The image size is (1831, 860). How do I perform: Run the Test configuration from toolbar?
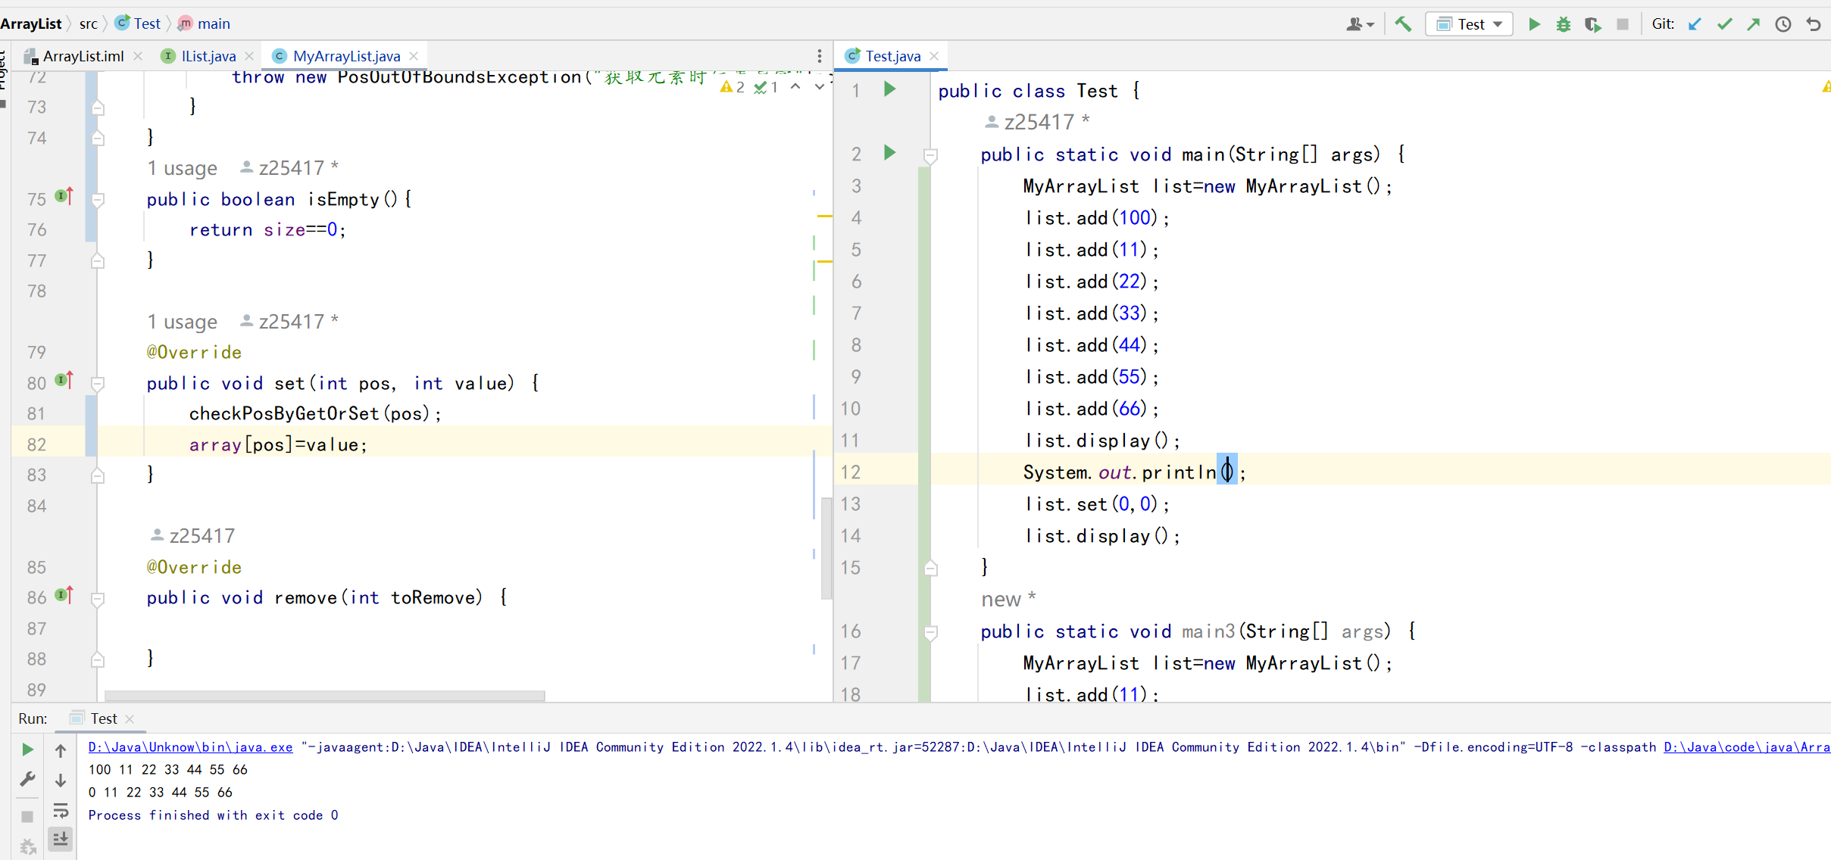[1534, 24]
